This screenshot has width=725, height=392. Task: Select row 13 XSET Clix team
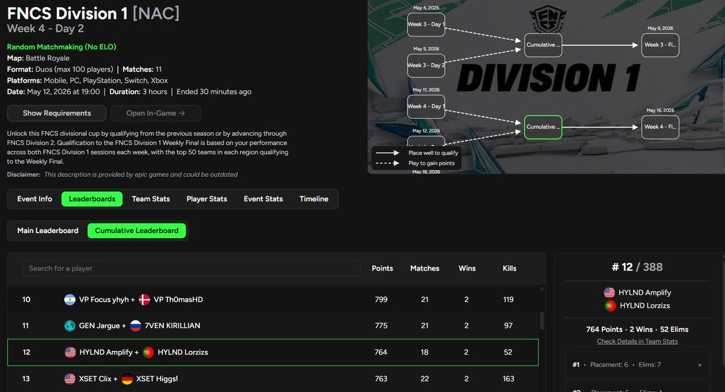[273, 379]
